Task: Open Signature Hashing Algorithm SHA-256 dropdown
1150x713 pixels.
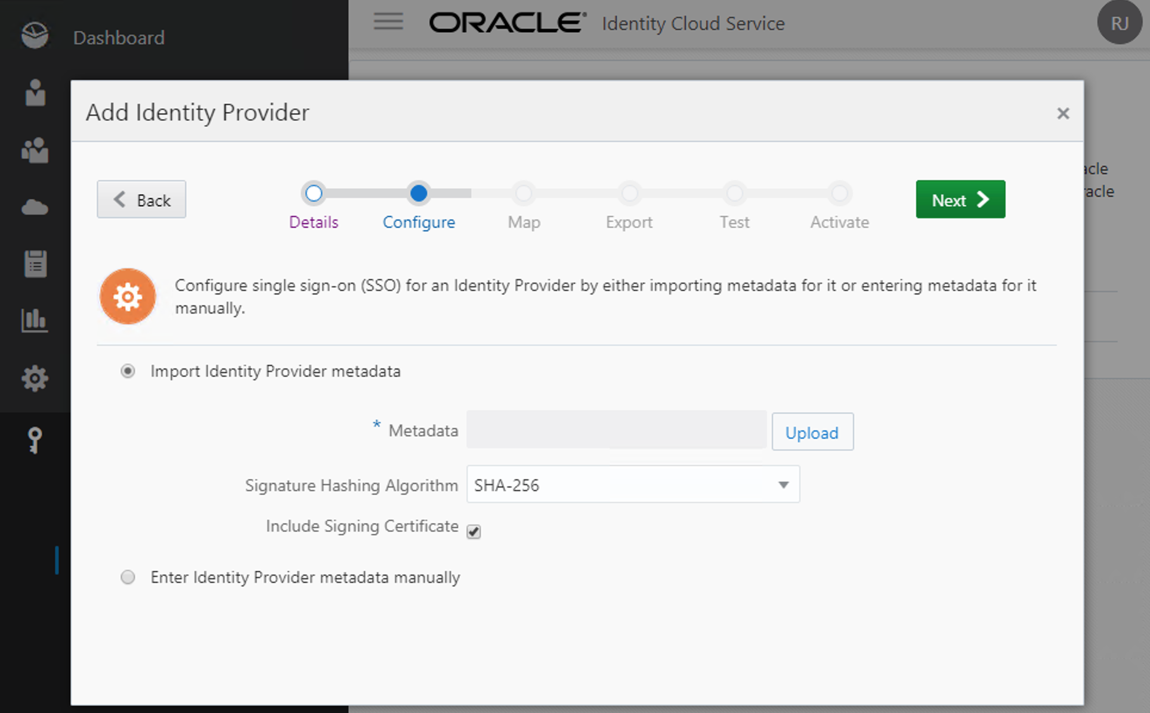Action: (633, 484)
